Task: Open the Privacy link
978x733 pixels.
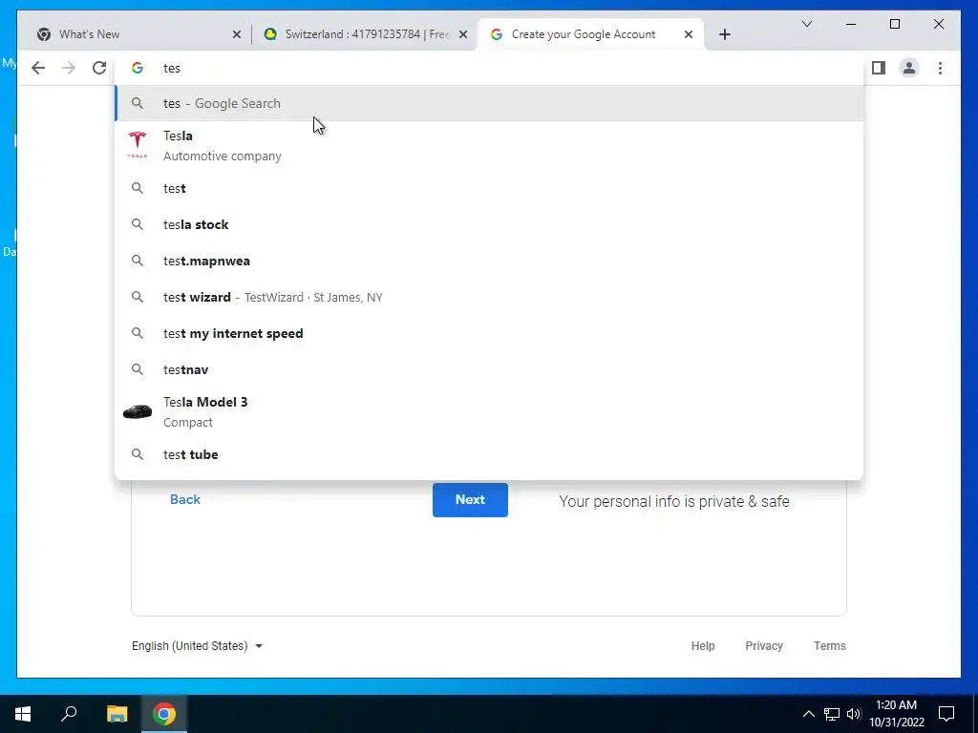Action: (x=764, y=646)
